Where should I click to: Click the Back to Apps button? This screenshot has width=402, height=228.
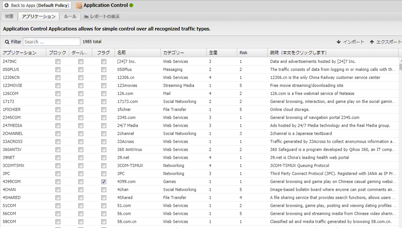pyautogui.click(x=37, y=6)
